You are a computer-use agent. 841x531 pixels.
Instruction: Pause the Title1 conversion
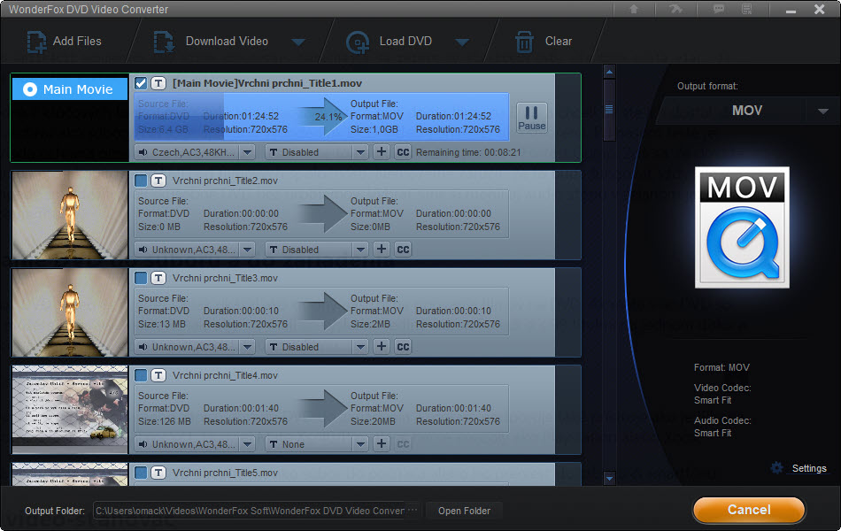pyautogui.click(x=531, y=118)
